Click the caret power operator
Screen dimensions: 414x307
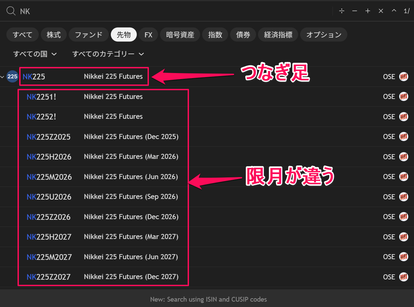[394, 11]
